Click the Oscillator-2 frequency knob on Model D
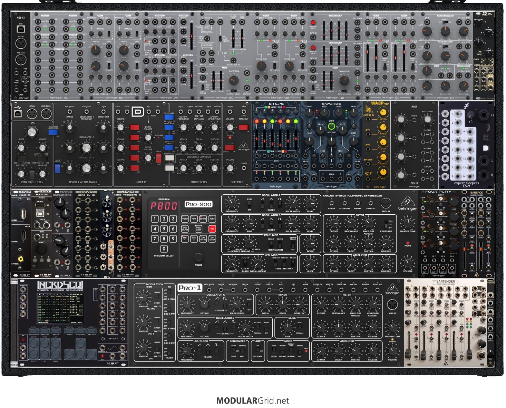 (86, 147)
